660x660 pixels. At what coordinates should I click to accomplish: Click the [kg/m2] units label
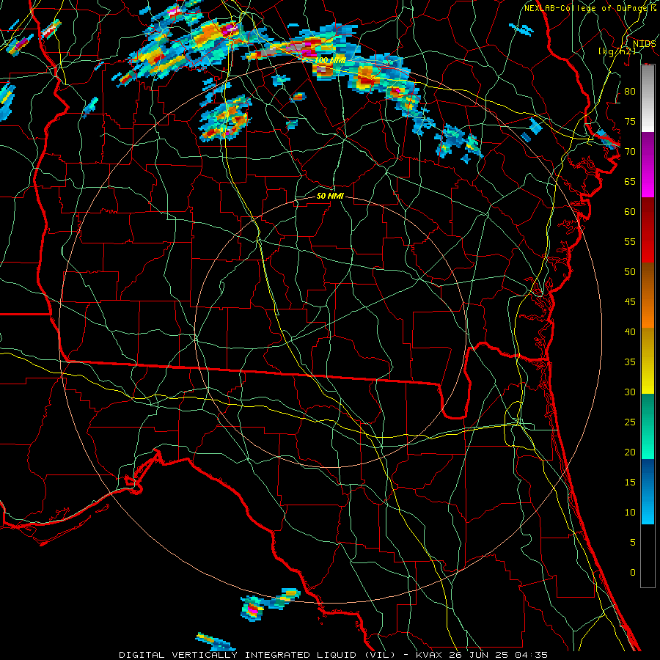click(617, 51)
